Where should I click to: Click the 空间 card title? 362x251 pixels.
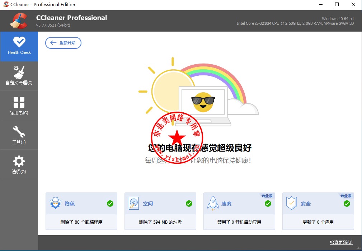[148, 204]
